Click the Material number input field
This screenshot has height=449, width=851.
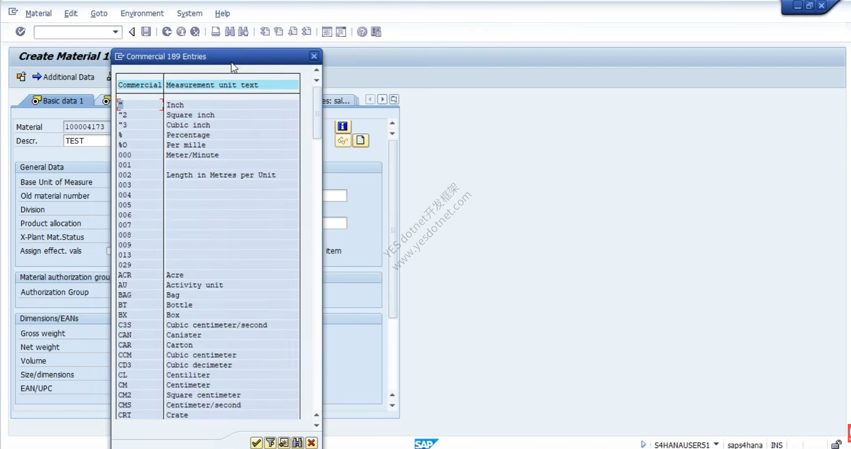click(87, 126)
